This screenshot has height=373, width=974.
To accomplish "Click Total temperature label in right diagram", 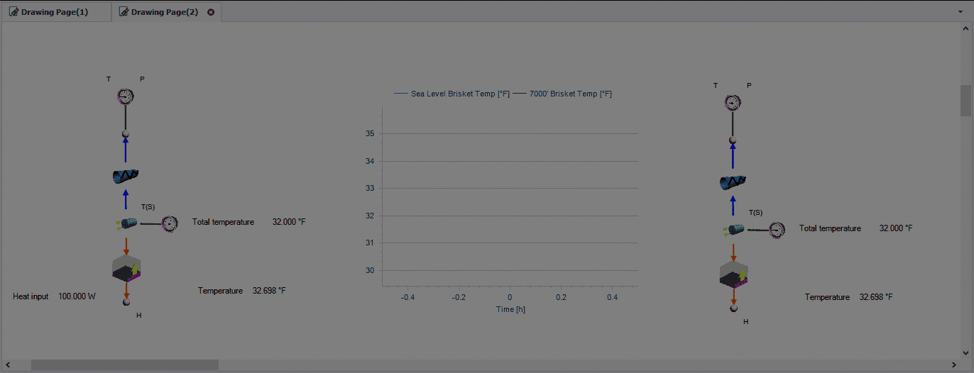I will tap(830, 228).
